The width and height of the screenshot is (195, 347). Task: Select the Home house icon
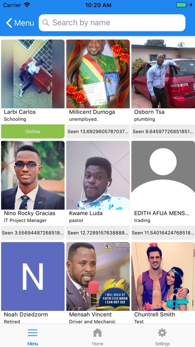[97, 333]
